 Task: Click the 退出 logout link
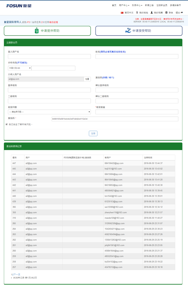pyautogui.click(x=177, y=13)
